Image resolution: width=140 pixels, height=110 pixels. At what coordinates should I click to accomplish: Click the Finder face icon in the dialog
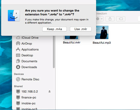14,15
